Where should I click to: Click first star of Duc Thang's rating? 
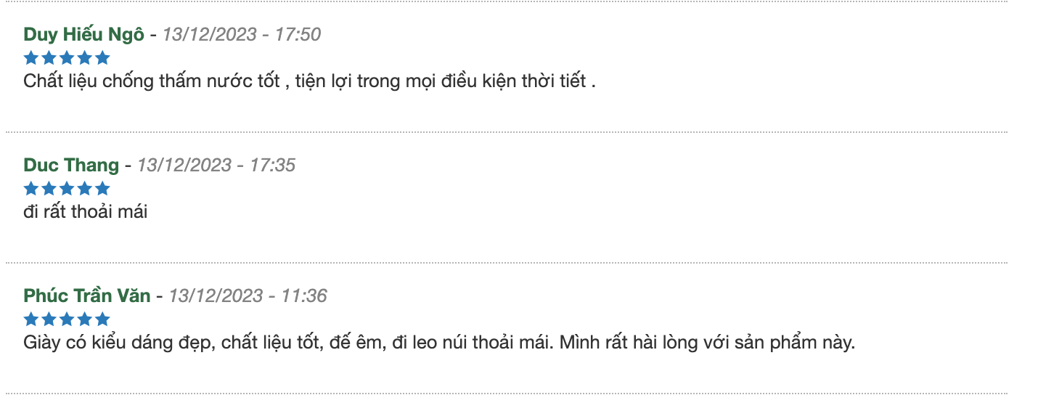[31, 189]
